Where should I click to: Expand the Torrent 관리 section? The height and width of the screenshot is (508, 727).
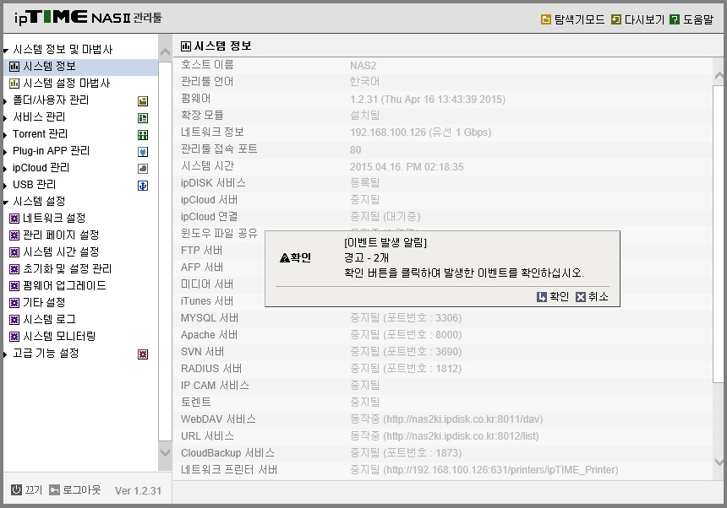pyautogui.click(x=5, y=135)
